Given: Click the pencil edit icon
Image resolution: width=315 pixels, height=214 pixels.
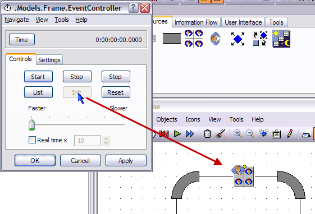Looking at the screenshot, I should pos(290,134).
